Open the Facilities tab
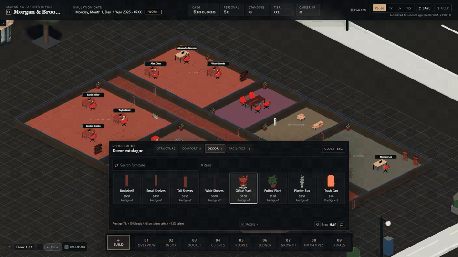 point(239,148)
